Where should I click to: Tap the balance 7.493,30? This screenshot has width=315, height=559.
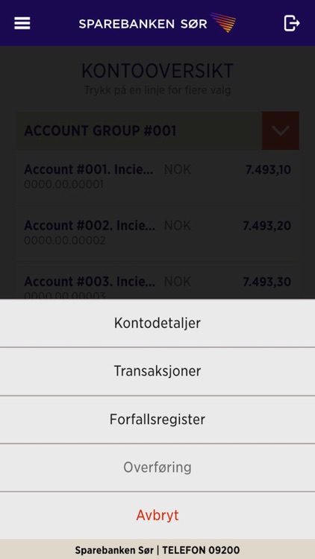(267, 282)
